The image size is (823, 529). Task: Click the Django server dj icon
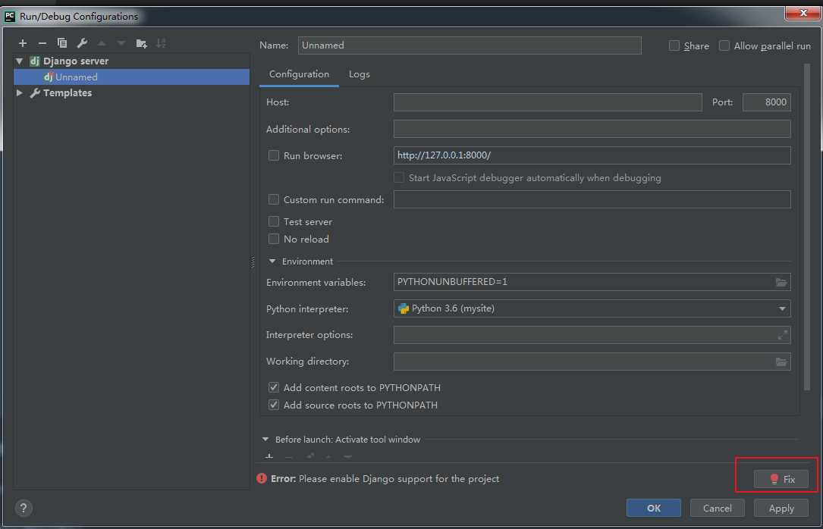pos(35,61)
